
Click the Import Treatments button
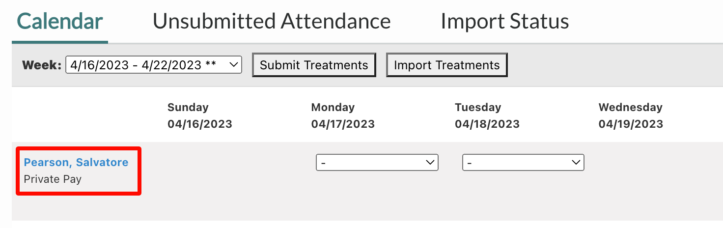[446, 65]
